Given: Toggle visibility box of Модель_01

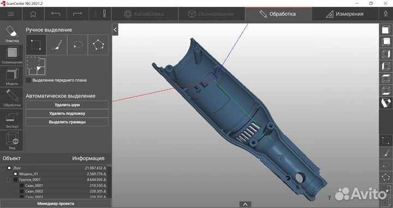Looking at the screenshot, I should coord(15,174).
